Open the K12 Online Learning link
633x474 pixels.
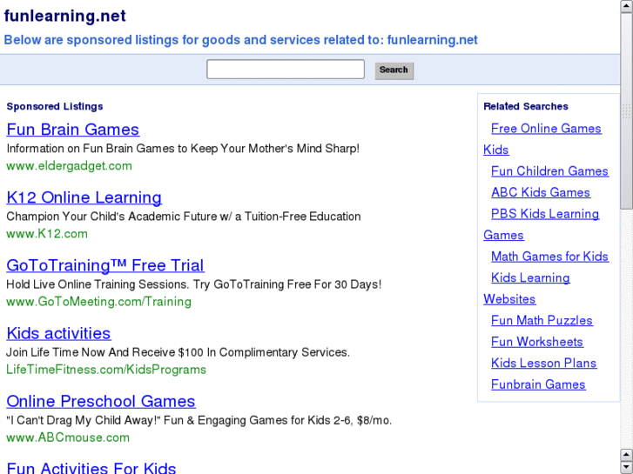(84, 197)
